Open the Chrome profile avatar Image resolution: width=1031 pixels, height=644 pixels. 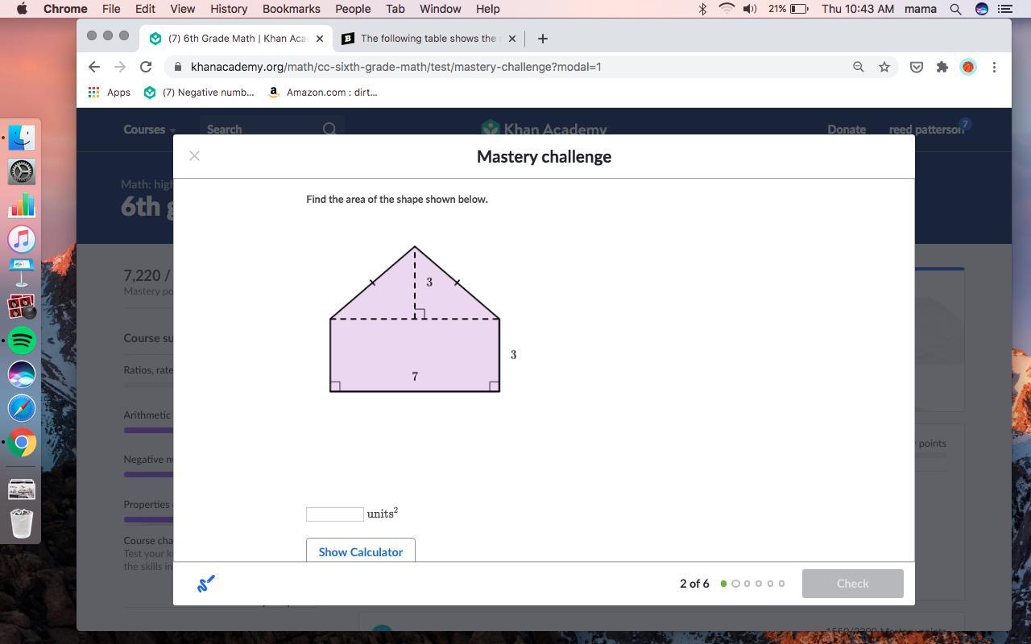[968, 67]
